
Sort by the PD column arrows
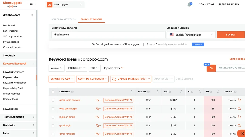click(200, 92)
